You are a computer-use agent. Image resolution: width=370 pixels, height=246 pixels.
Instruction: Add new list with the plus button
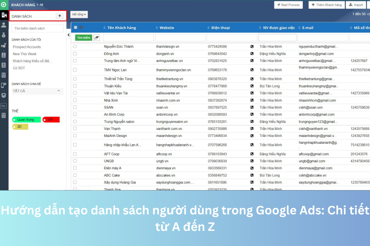(x=60, y=16)
